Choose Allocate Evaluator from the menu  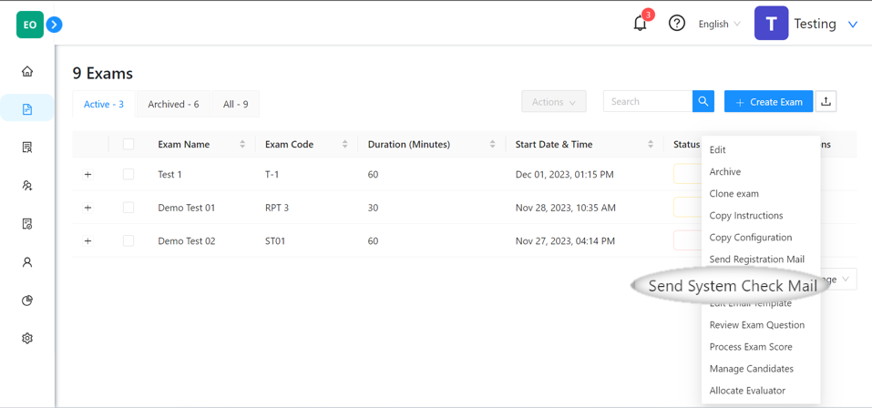[747, 391]
